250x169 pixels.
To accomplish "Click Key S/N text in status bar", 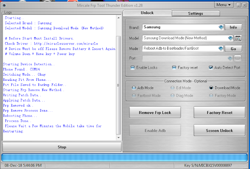I will [x=208, y=165].
